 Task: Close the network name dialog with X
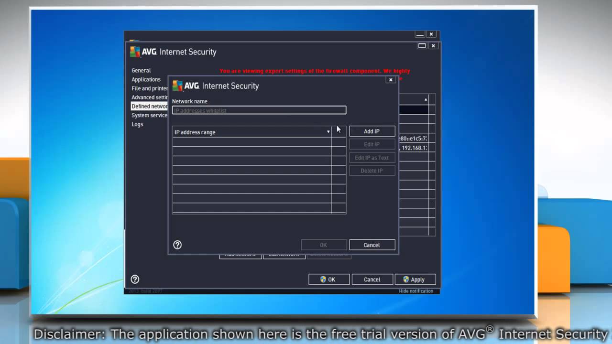point(391,80)
